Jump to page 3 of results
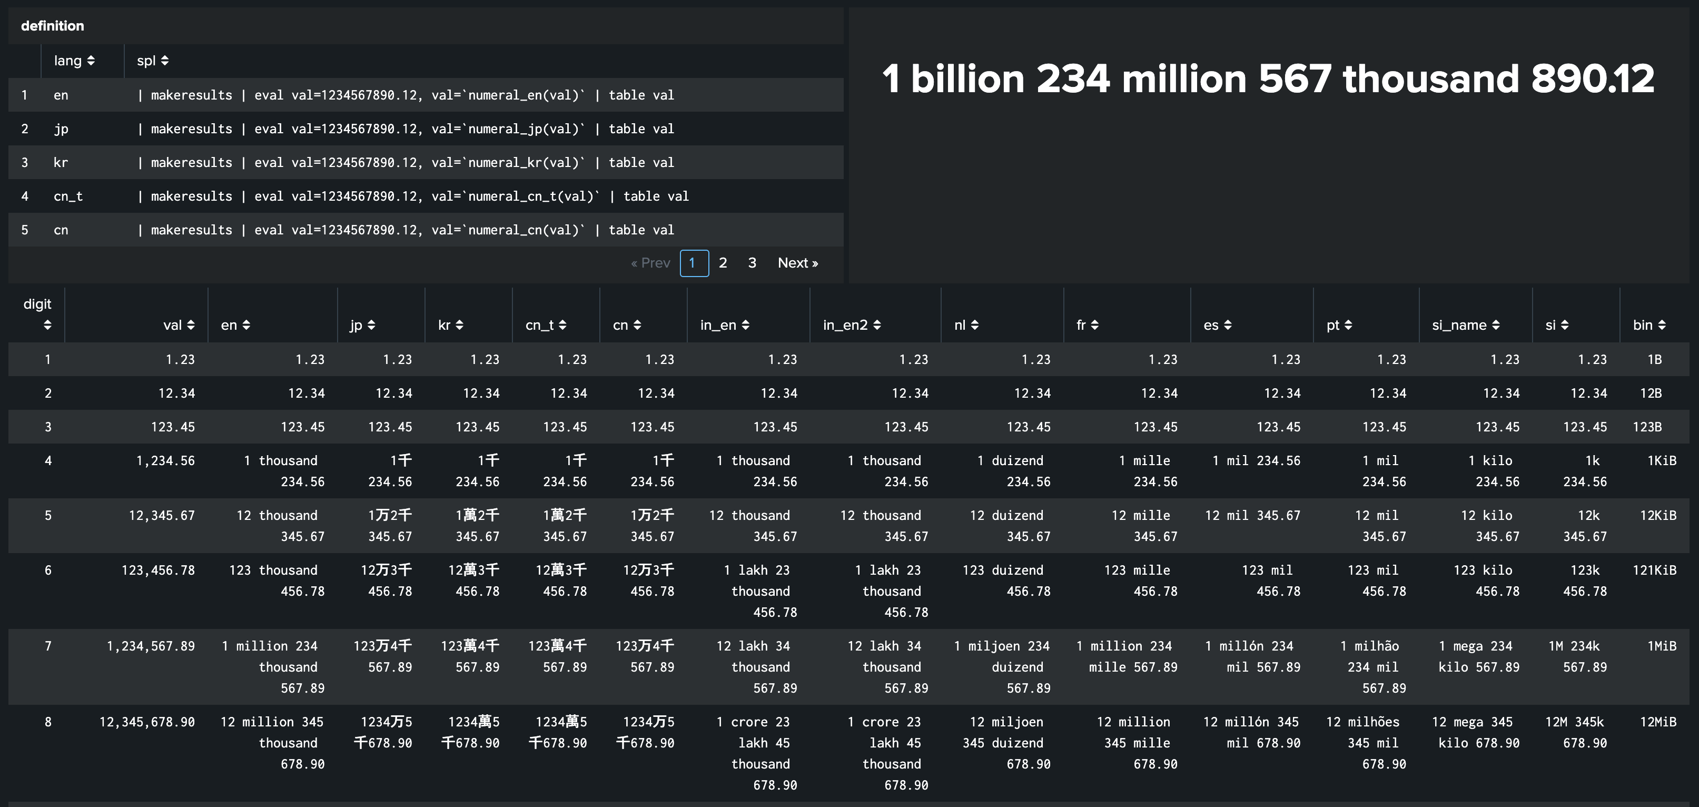The width and height of the screenshot is (1699, 807). [x=752, y=263]
